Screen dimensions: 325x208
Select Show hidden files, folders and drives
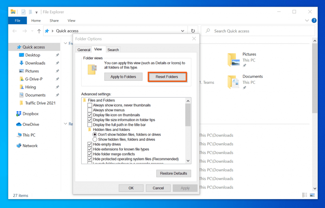click(x=95, y=139)
